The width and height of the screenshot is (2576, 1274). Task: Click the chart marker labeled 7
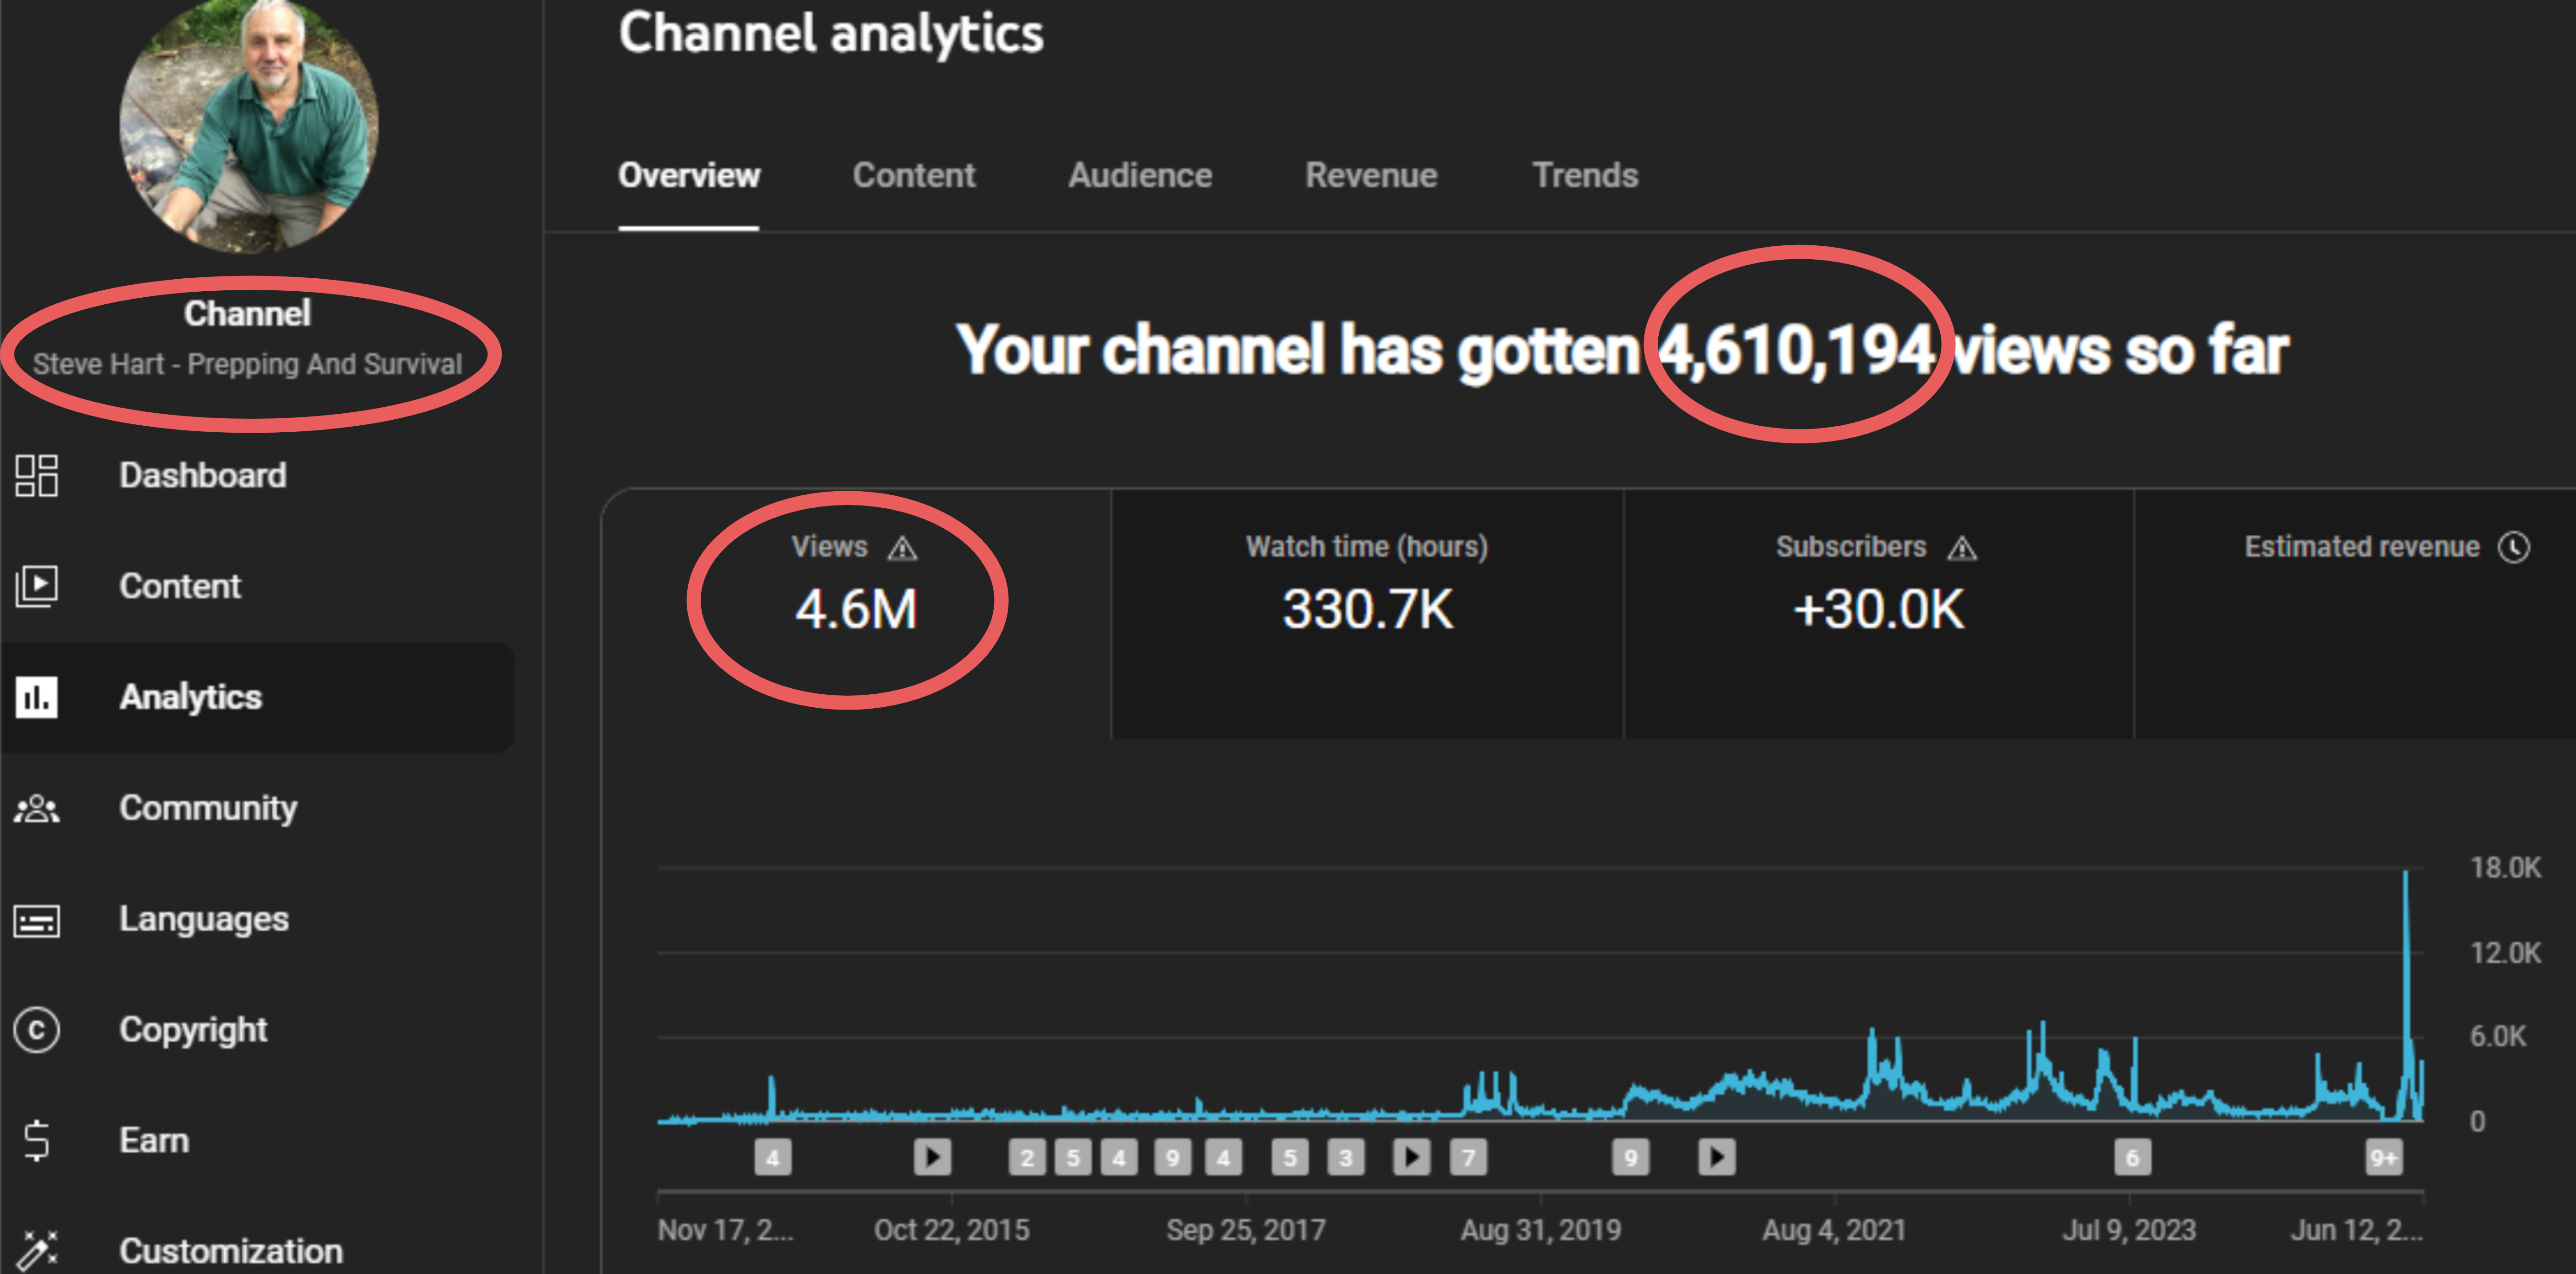coord(1469,1158)
